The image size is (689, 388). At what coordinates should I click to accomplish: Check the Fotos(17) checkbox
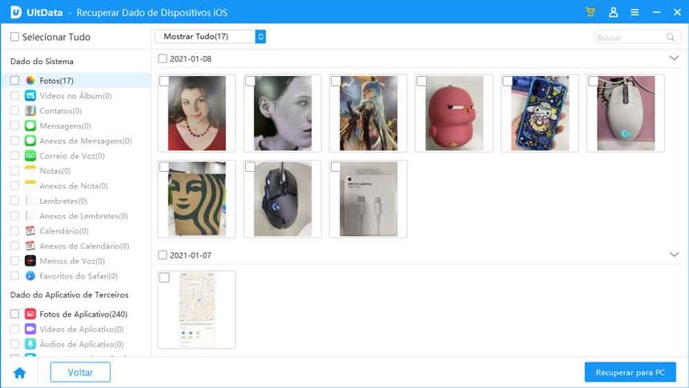pyautogui.click(x=14, y=81)
